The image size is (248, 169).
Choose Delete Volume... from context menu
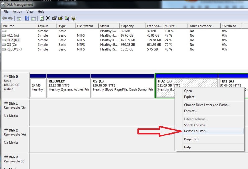(x=195, y=131)
